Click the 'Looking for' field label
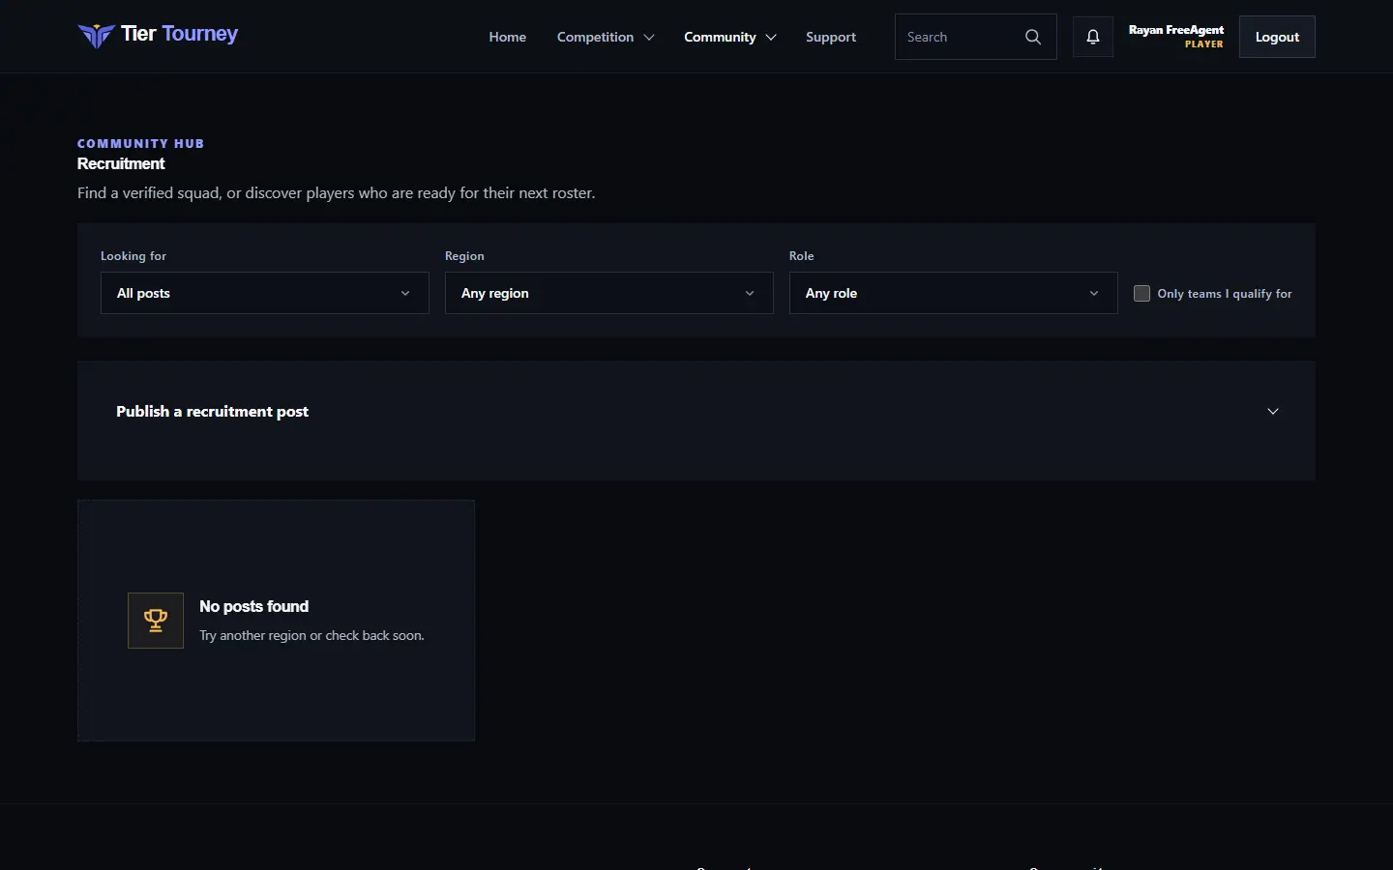 (133, 256)
